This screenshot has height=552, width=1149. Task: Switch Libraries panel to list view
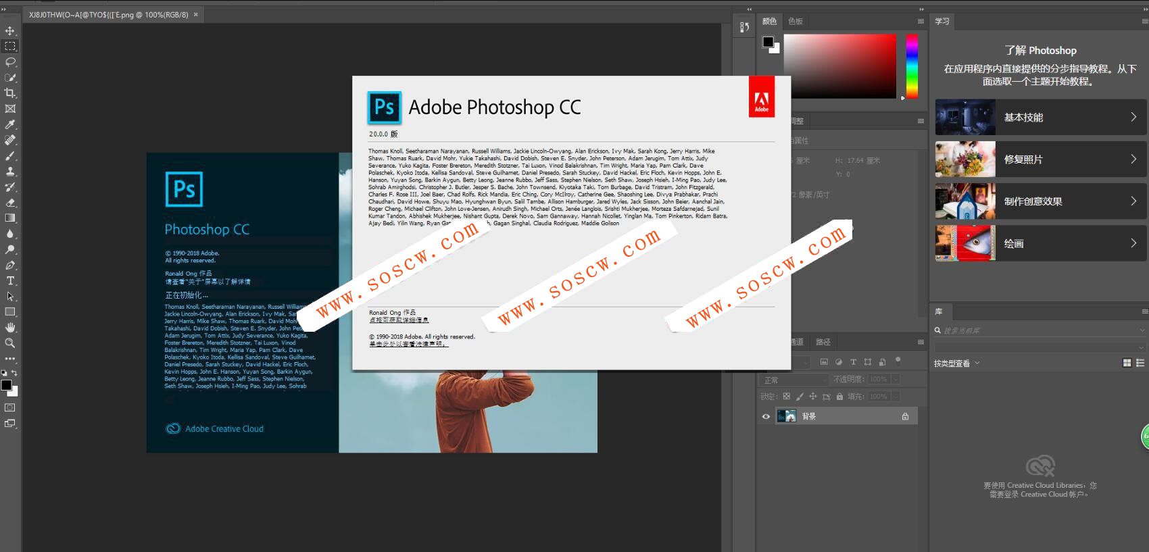pyautogui.click(x=1140, y=363)
